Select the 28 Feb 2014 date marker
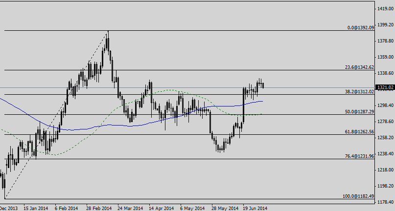This screenshot has height=211, width=395. click(x=99, y=208)
